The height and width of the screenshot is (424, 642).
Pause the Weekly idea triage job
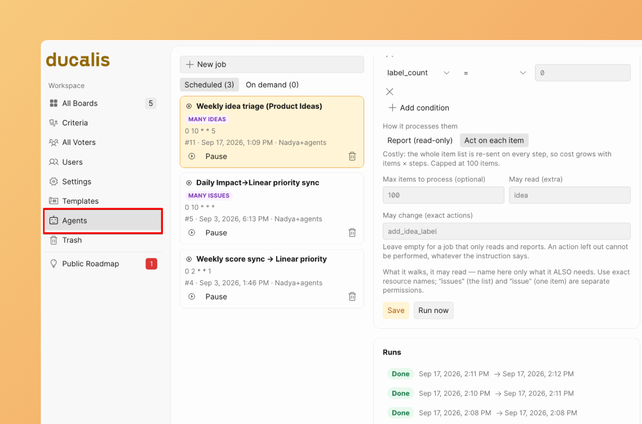point(216,156)
